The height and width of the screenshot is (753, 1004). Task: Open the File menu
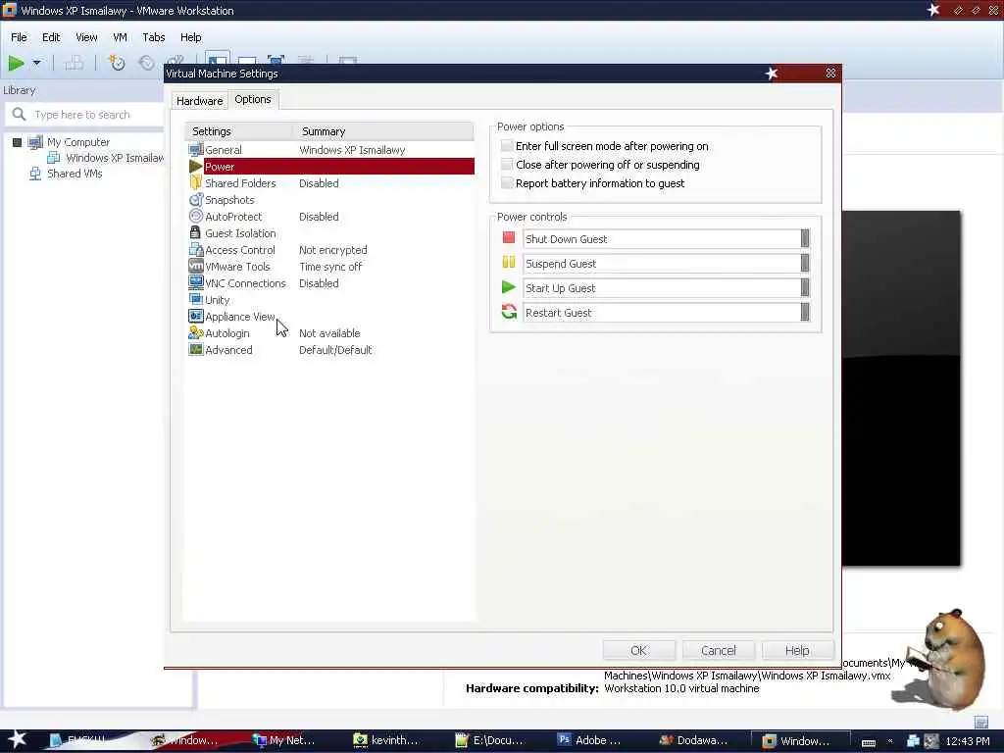[x=19, y=37]
